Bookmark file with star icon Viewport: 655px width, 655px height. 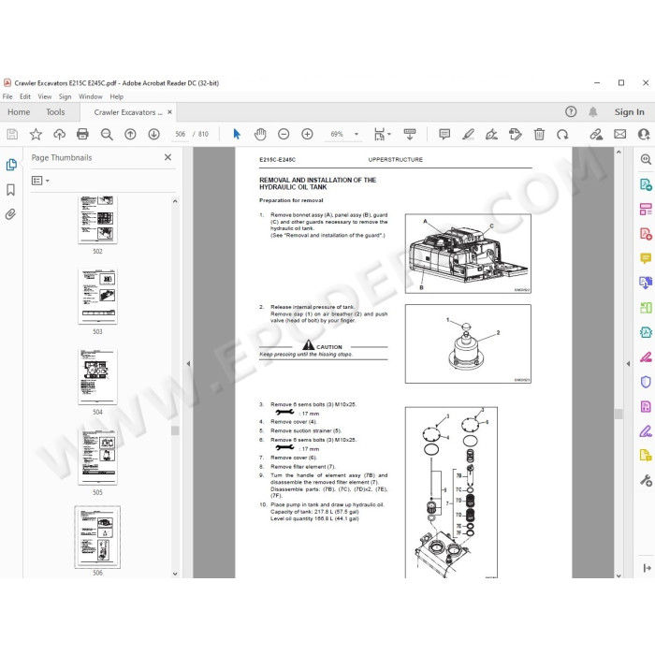click(x=36, y=134)
